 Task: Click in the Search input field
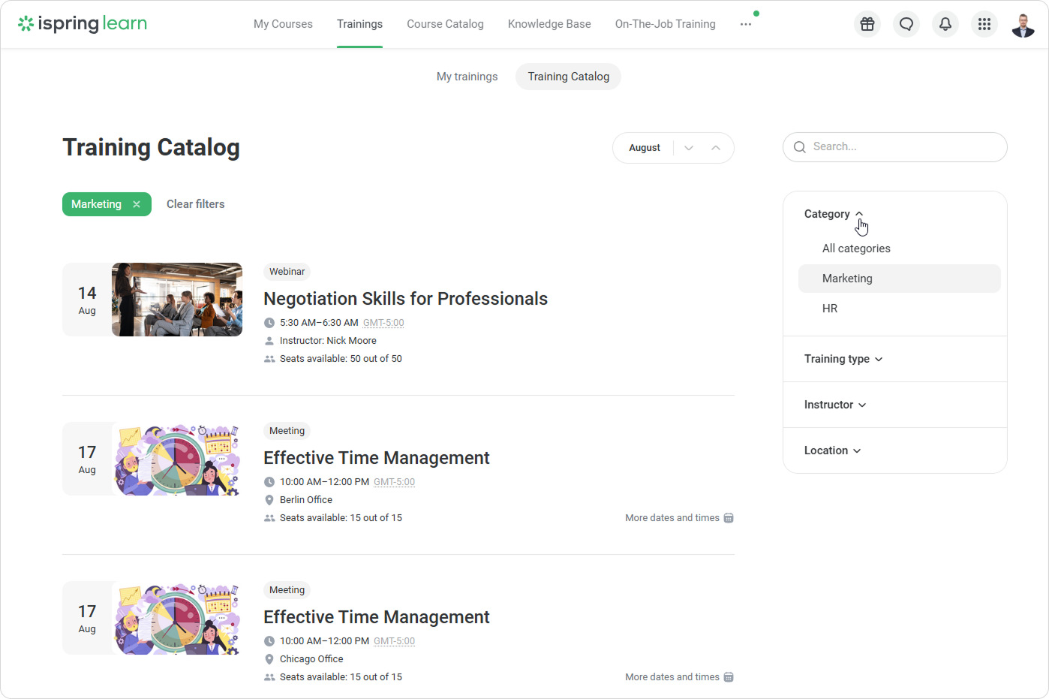coord(895,147)
